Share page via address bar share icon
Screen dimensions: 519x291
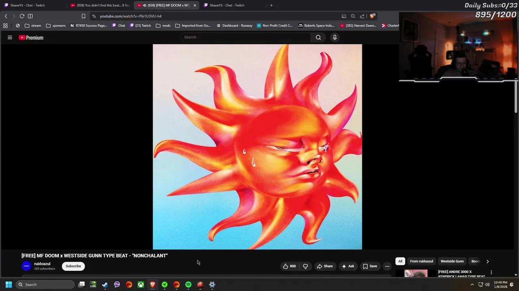[362, 16]
